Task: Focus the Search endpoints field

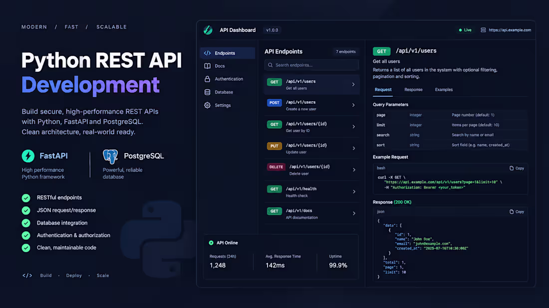Action: tap(311, 65)
